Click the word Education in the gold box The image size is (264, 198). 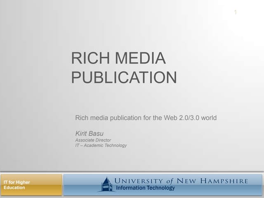tap(14, 188)
